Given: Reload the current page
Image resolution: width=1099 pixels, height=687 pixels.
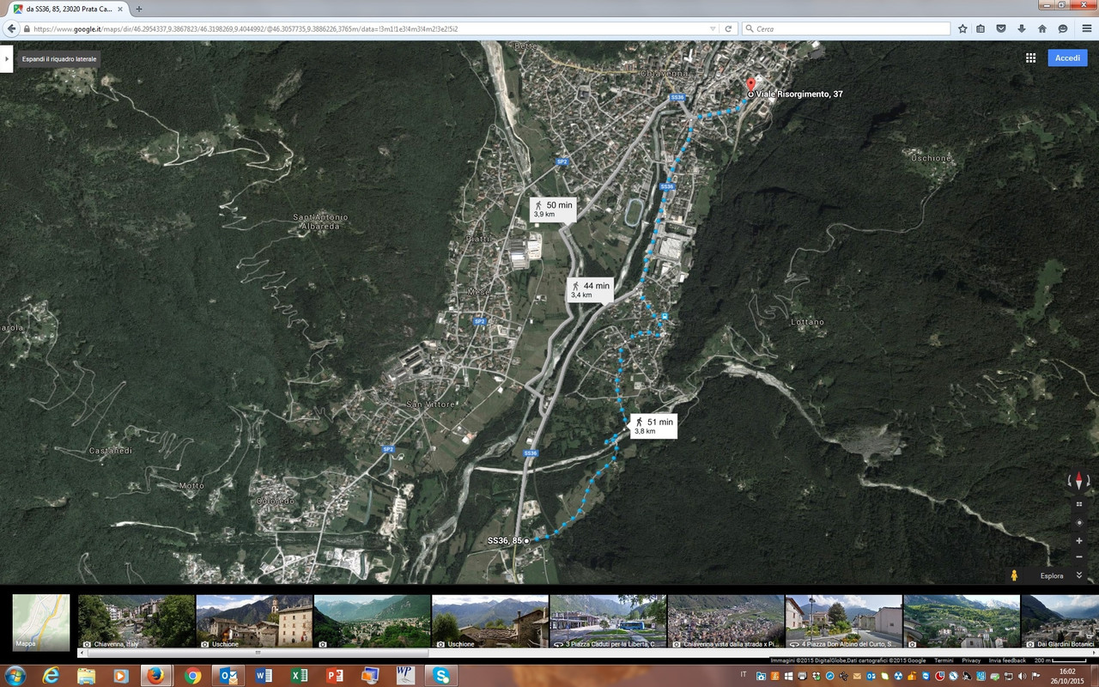Looking at the screenshot, I should [x=728, y=28].
